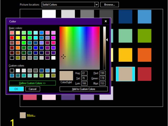The height and width of the screenshot is (126, 168).
Task: Click the Browse... button
Action: coord(109,4)
